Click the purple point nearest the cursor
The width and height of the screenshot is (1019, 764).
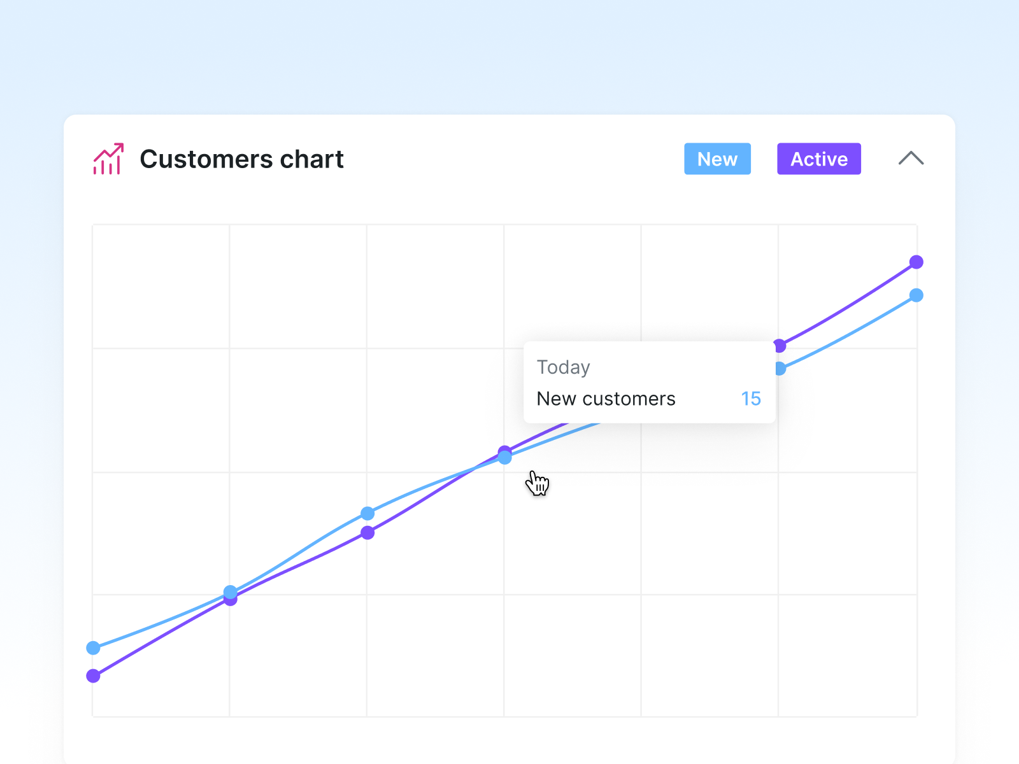tap(503, 450)
